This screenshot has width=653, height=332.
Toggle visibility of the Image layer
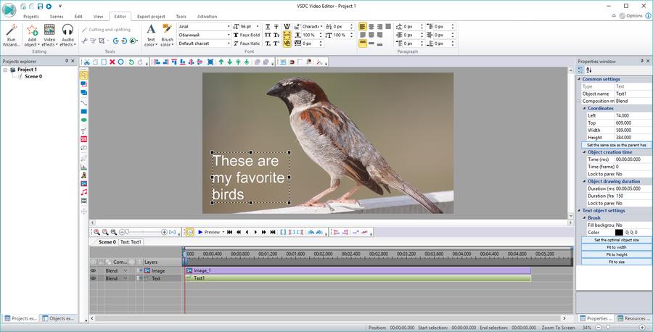[93, 270]
